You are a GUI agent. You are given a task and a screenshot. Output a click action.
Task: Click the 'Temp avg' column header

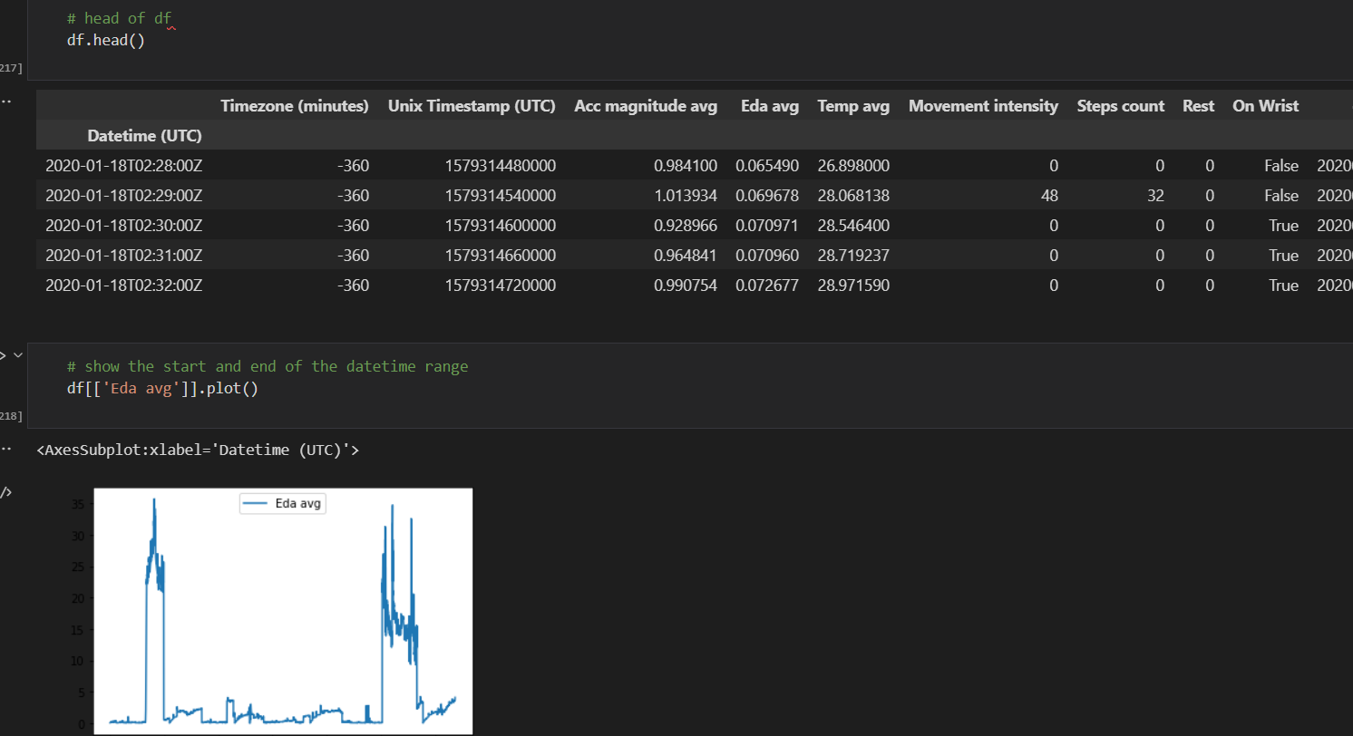(853, 106)
